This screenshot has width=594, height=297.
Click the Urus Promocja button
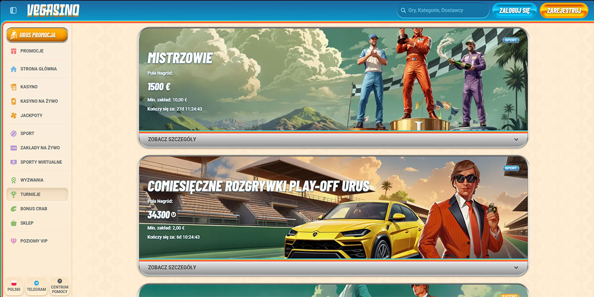[x=37, y=35]
